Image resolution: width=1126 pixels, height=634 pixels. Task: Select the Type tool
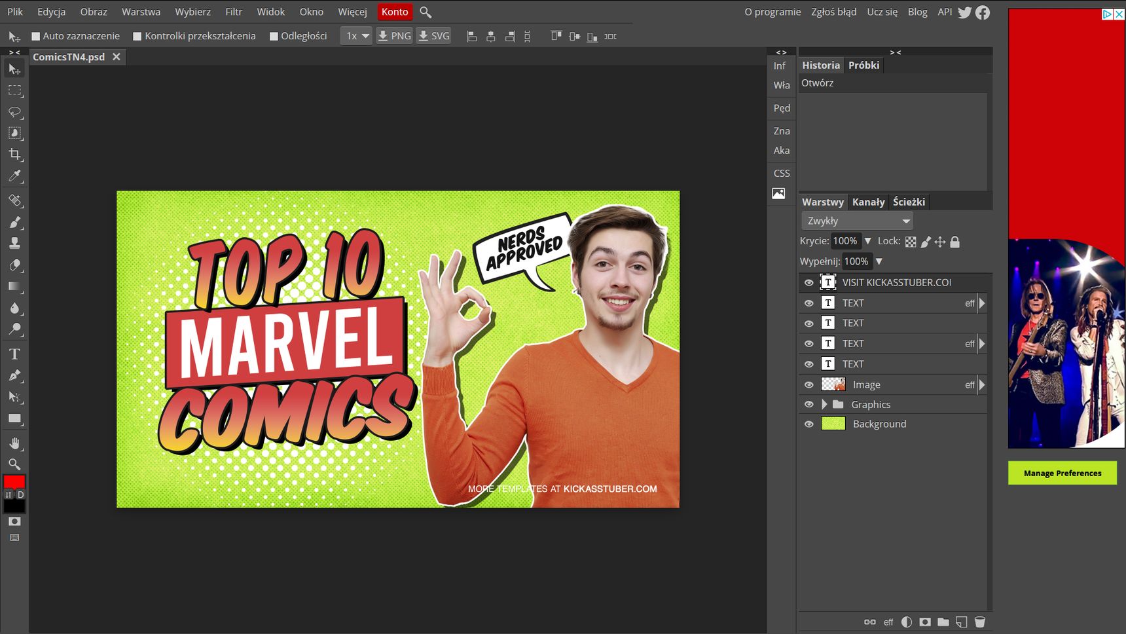click(x=14, y=354)
